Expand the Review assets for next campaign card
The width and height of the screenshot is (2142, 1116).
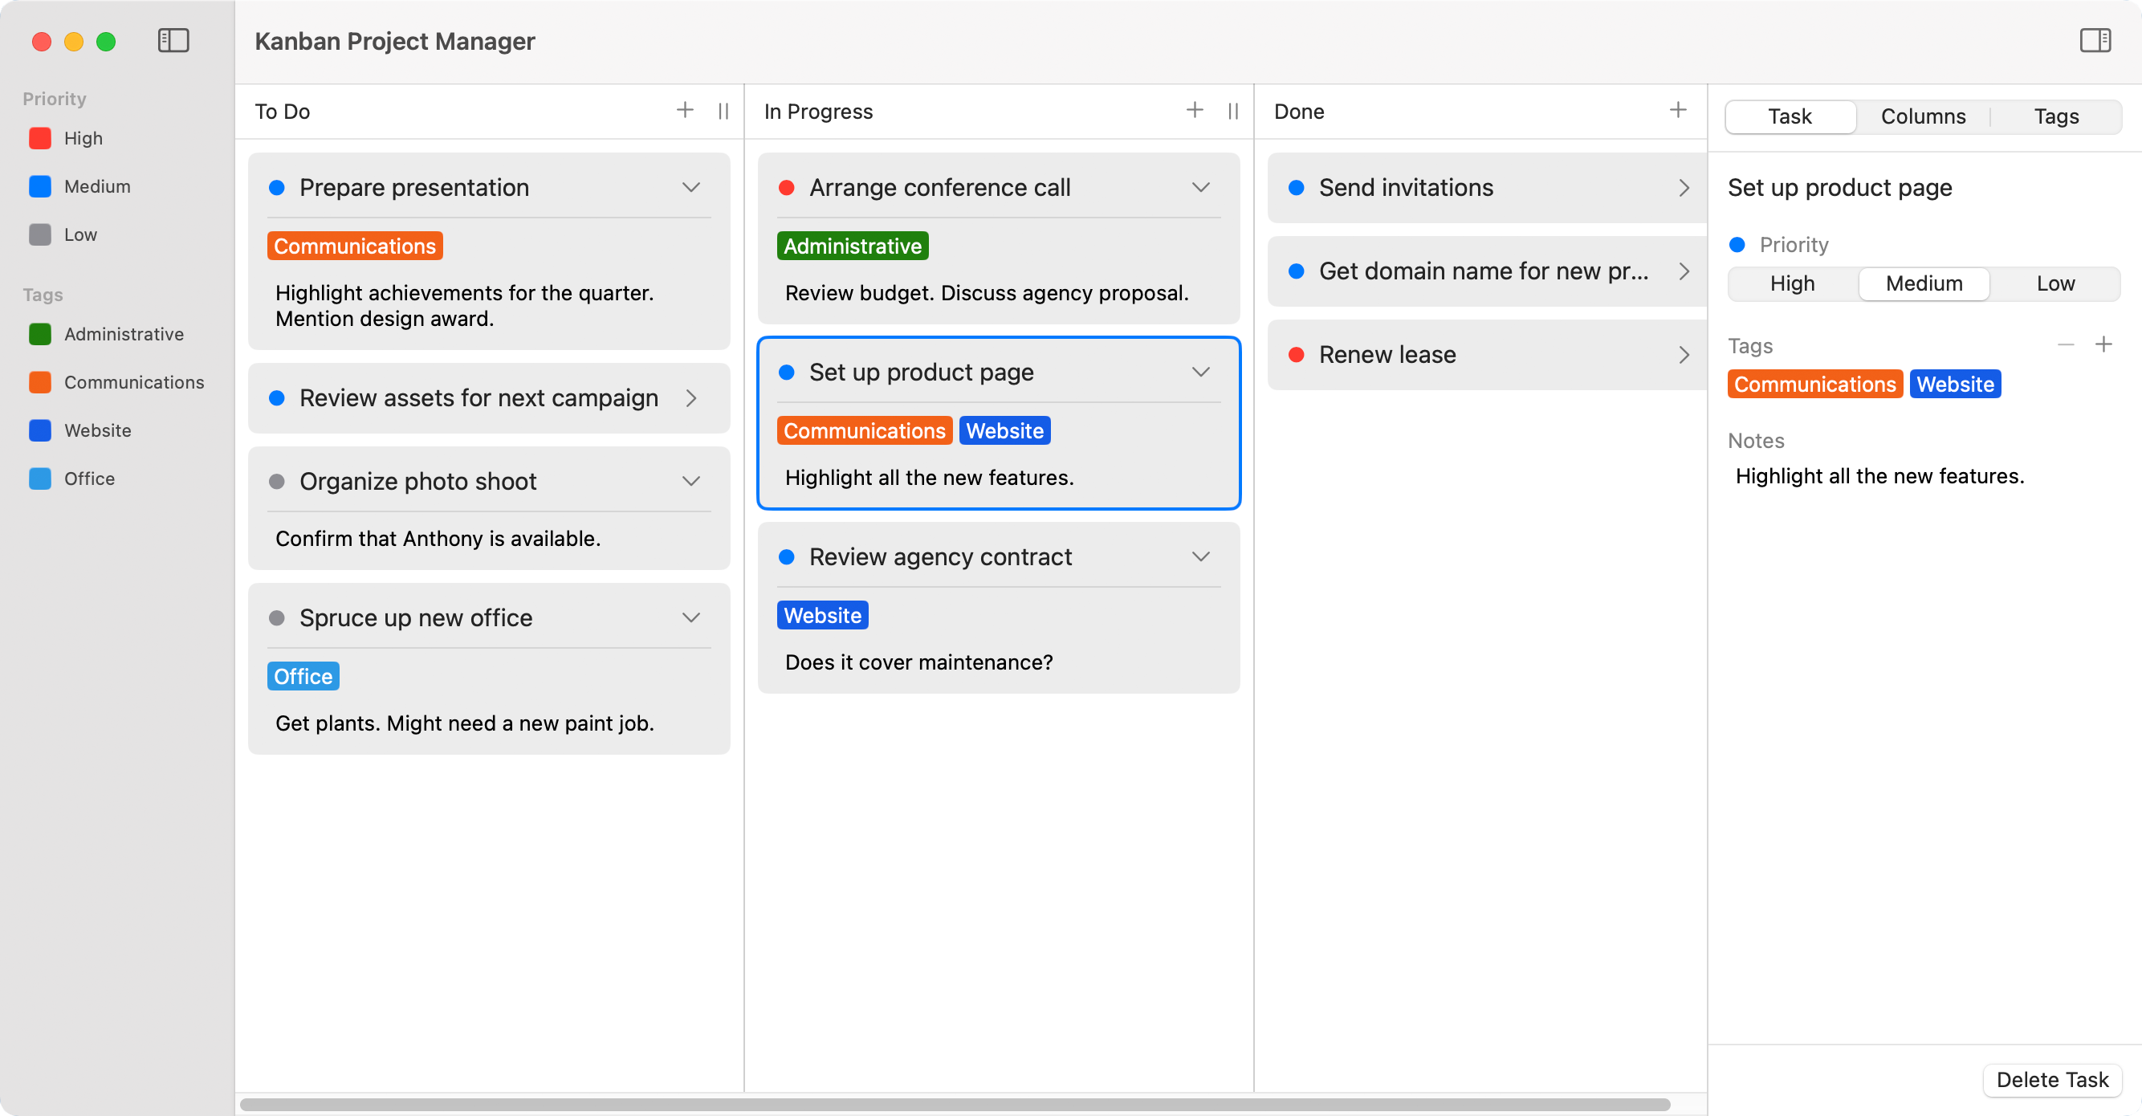691,398
